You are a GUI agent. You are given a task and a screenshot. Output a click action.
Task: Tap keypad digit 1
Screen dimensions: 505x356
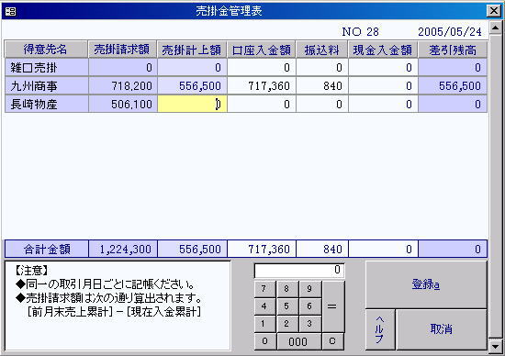pos(264,324)
